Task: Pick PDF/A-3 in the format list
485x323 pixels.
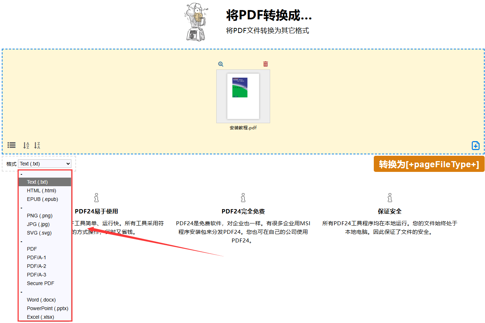Action: click(x=45, y=275)
